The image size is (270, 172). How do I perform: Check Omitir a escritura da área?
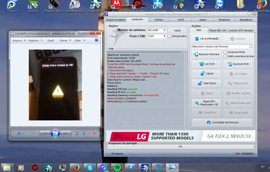tap(225, 56)
